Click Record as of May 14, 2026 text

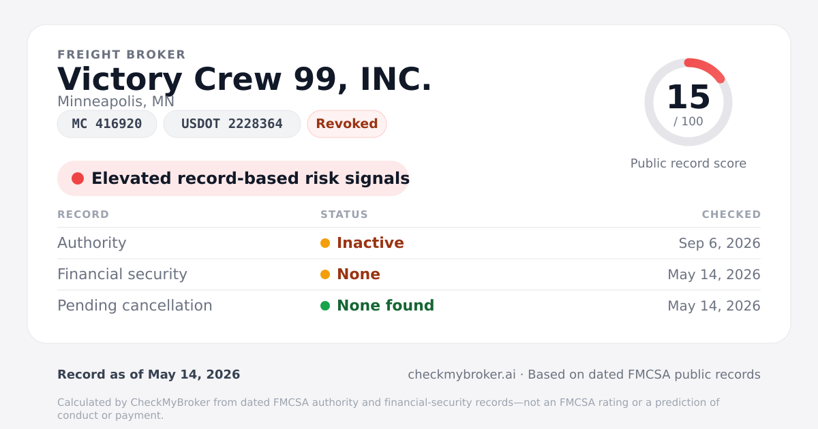pos(149,375)
